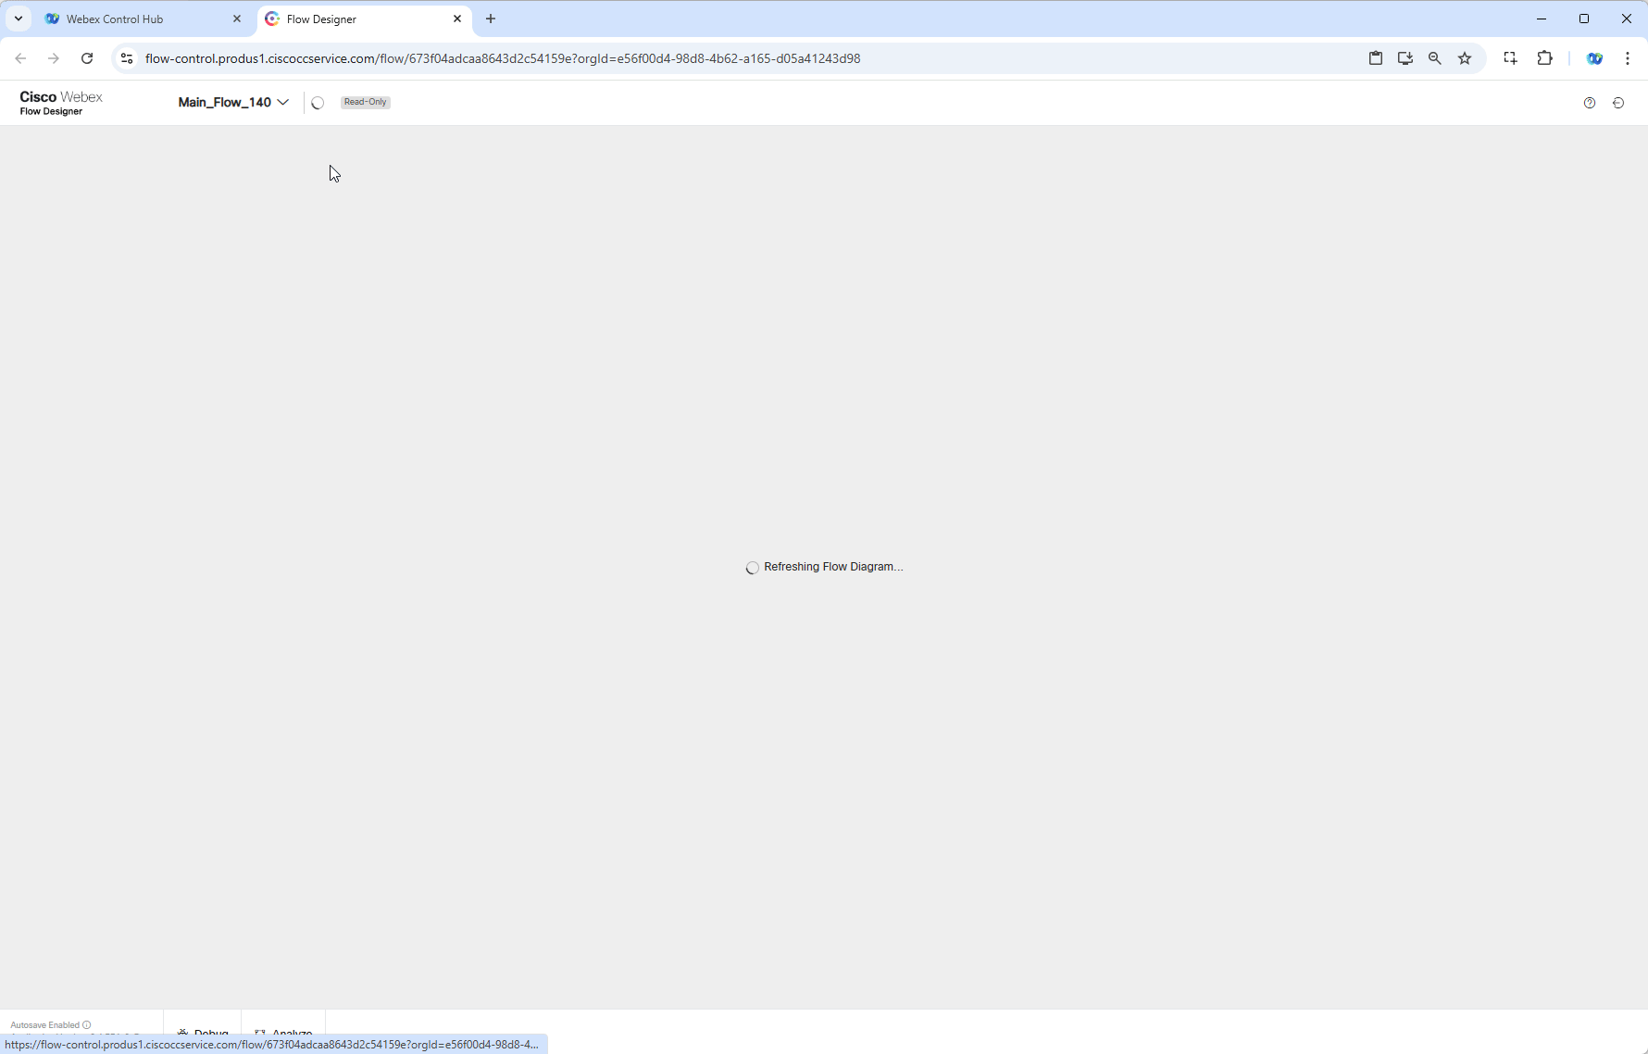Image resolution: width=1648 pixels, height=1054 pixels.
Task: Open the browser Extensions puzzle icon
Action: coord(1544,58)
